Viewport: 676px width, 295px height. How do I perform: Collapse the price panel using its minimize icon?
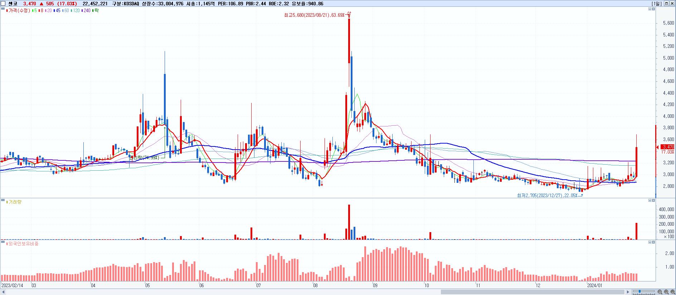(x=650, y=9)
